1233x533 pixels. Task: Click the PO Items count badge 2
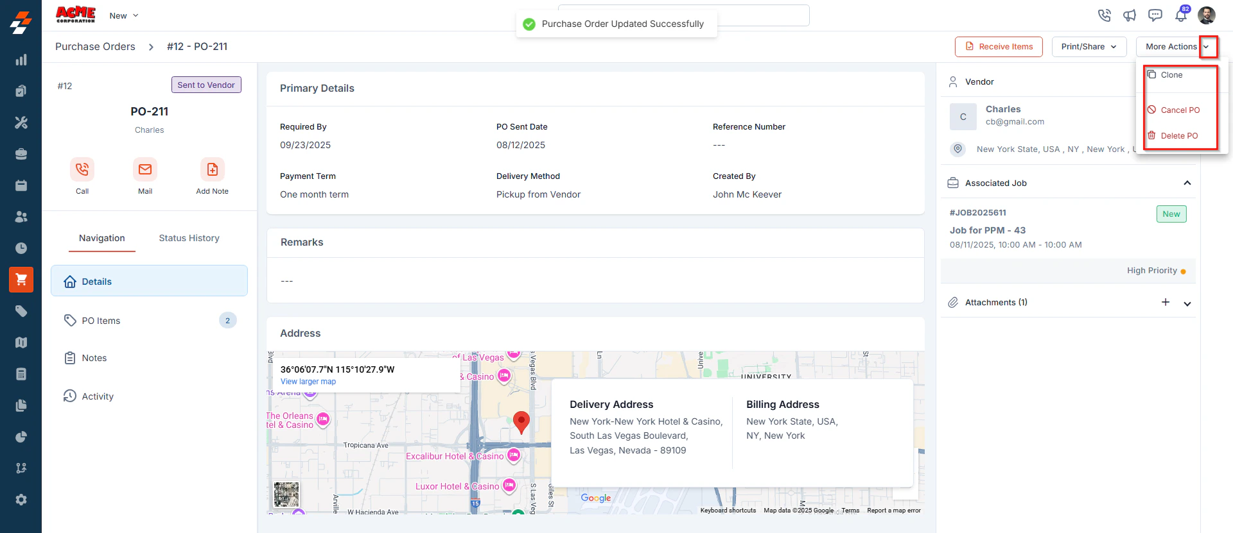pyautogui.click(x=228, y=320)
